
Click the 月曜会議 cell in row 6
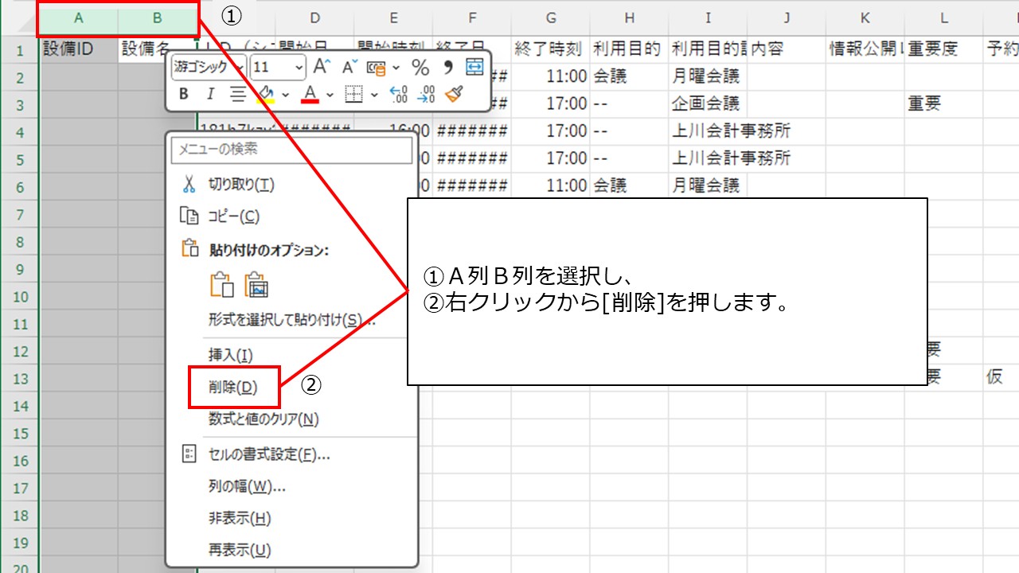(x=708, y=186)
